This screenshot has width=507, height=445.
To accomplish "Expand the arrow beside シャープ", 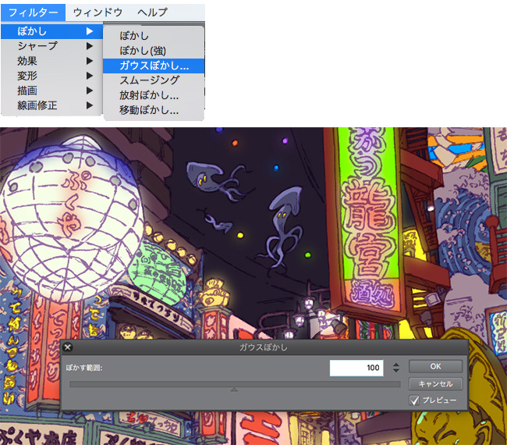I will click(90, 46).
